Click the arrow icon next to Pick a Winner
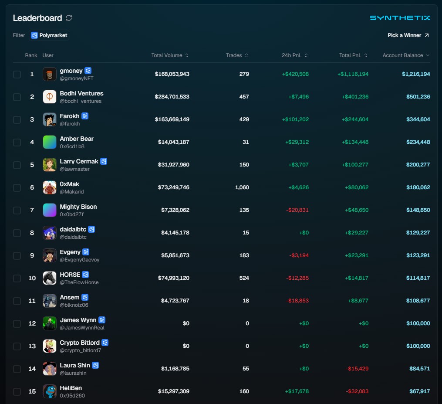Image resolution: width=442 pixels, height=404 pixels. 428,35
